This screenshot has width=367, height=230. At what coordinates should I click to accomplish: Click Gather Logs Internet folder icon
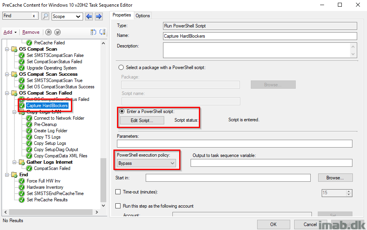pos(22,162)
